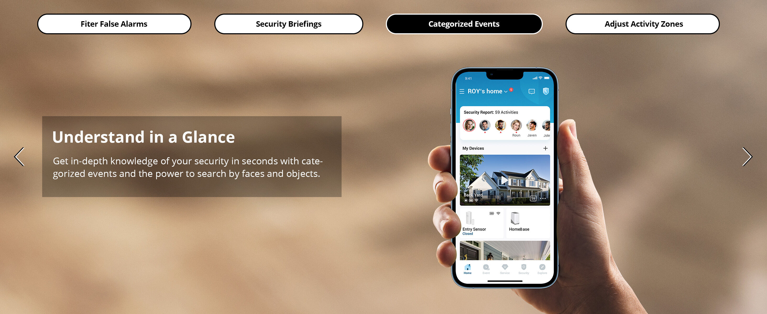Click the Filter False Alarms button
This screenshot has width=767, height=314.
point(113,24)
